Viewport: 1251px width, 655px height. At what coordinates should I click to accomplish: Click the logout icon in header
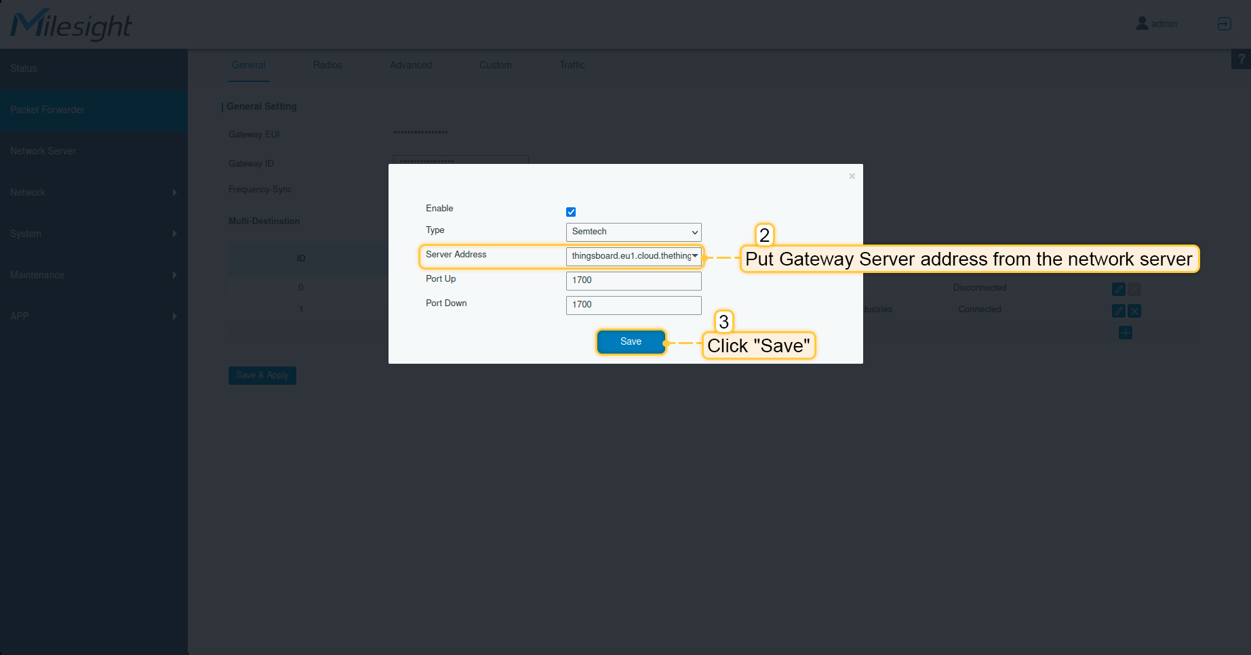pyautogui.click(x=1224, y=24)
